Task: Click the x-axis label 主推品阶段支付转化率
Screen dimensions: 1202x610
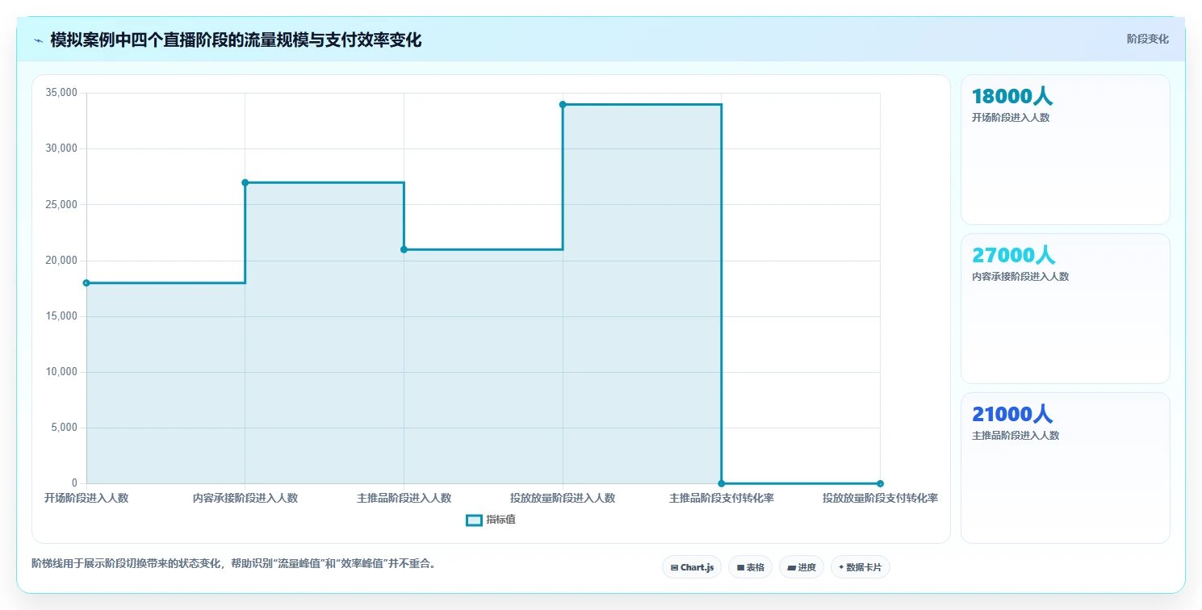Action: (722, 498)
